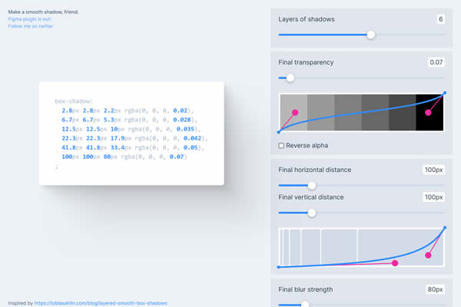
Task: Click the black swatch in alpha gradient
Action: (429, 112)
